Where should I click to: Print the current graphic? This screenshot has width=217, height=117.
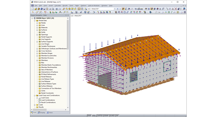[x=50, y=9]
